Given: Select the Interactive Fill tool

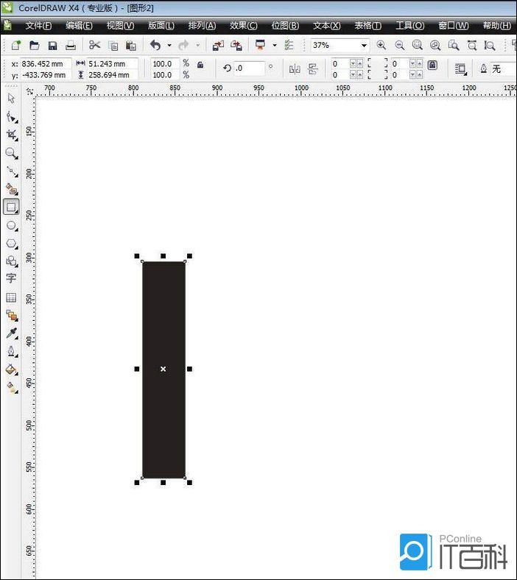Looking at the screenshot, I should [12, 387].
